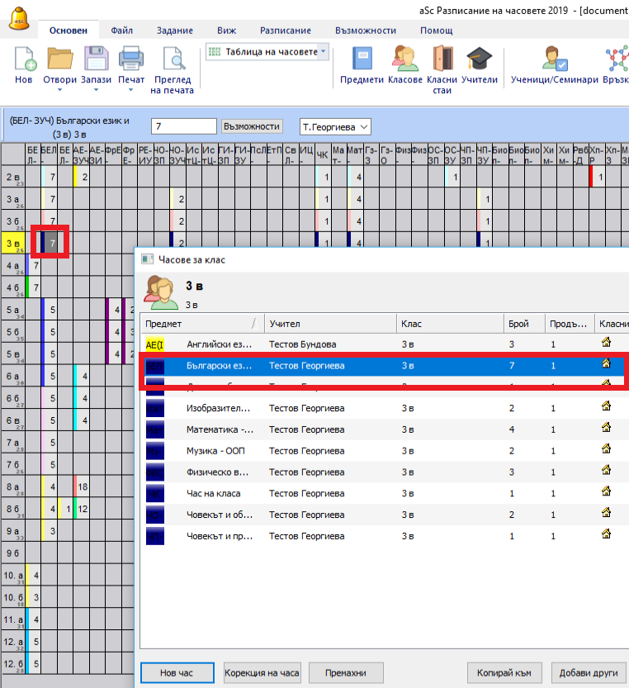
Task: Open the Учители (Teachers) graduation cap icon
Action: point(479,59)
